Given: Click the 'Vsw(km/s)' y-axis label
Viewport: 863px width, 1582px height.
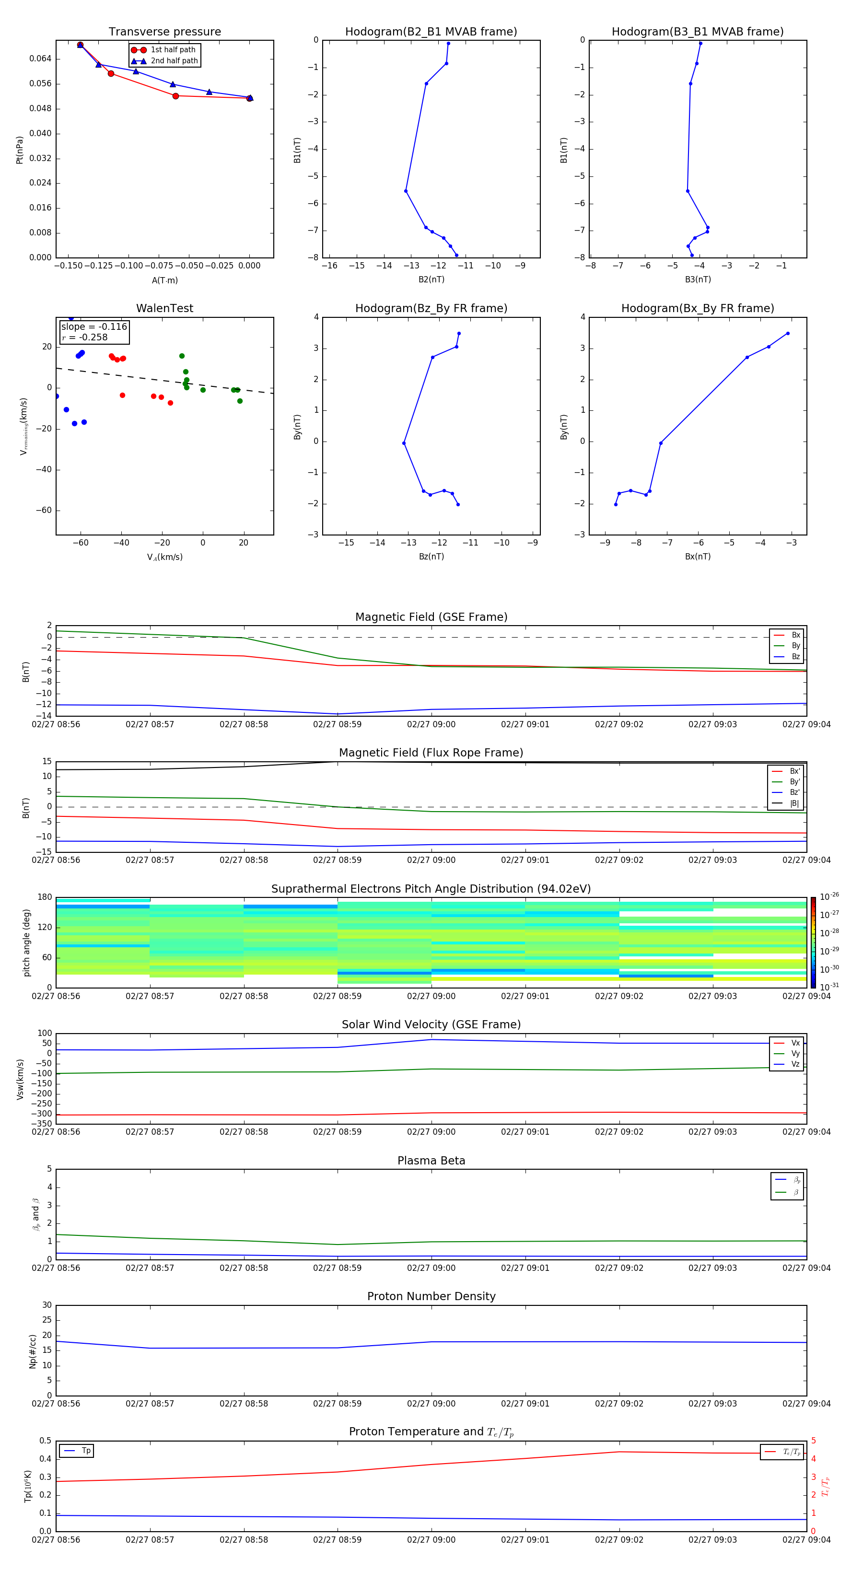Looking at the screenshot, I should [x=20, y=1079].
